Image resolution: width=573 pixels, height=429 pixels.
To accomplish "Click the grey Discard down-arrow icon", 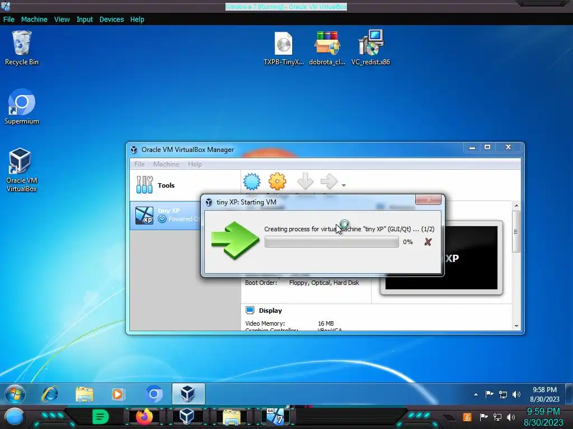I will [305, 182].
